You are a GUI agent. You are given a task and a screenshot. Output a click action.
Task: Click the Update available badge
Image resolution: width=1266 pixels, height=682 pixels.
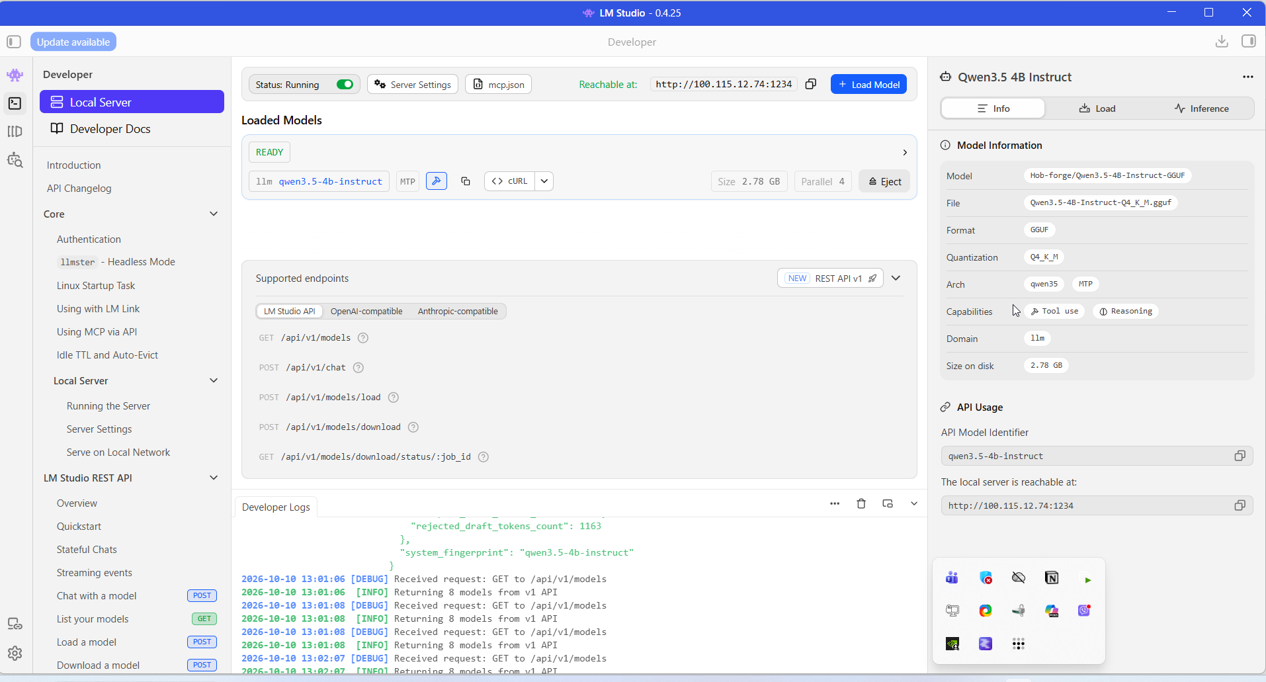point(73,42)
